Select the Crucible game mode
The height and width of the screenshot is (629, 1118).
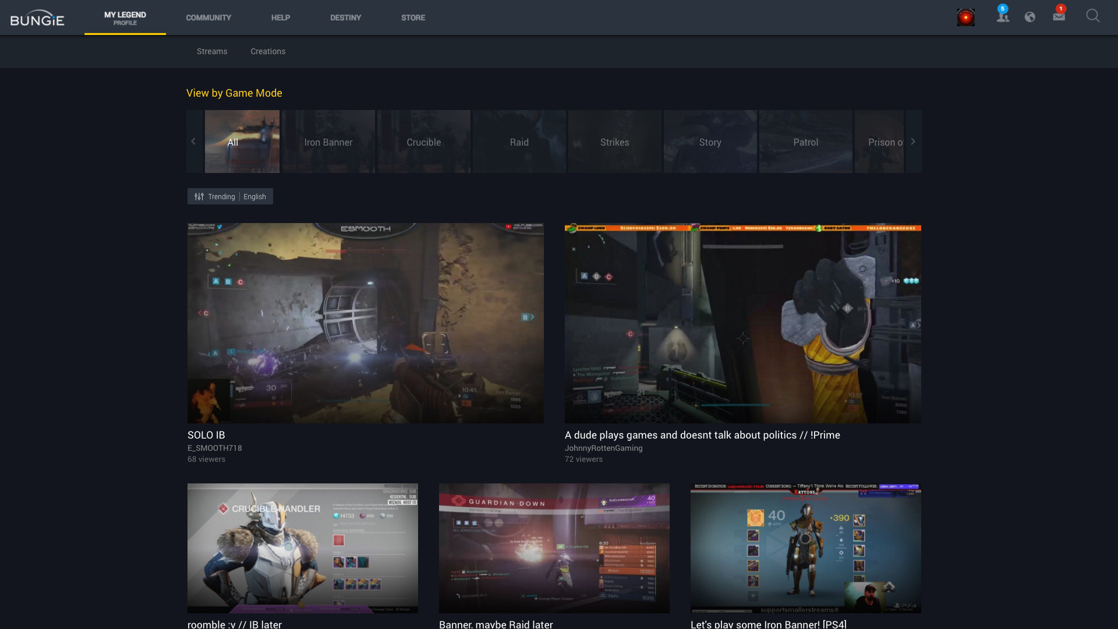(424, 142)
